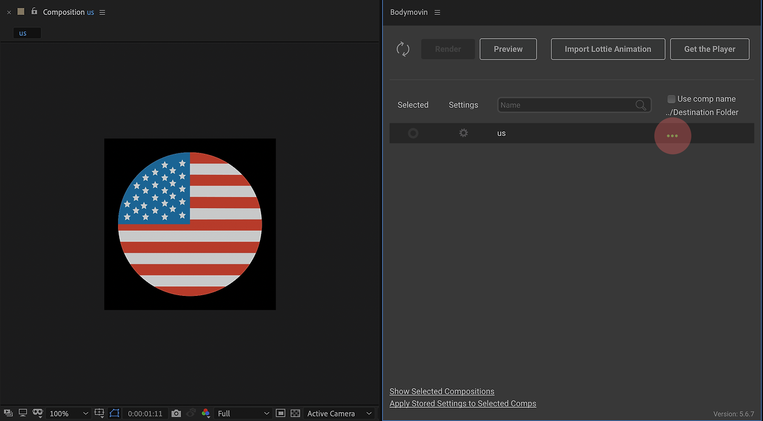Image resolution: width=763 pixels, height=421 pixels.
Task: Open the Show Channel color circles icon
Action: [x=206, y=413]
